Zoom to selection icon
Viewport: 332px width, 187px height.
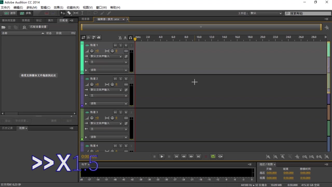click(319, 157)
